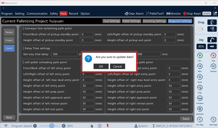Click the Get way time delay field
Image resolution: width=218 pixels, height=128 pixels.
[x=64, y=54]
